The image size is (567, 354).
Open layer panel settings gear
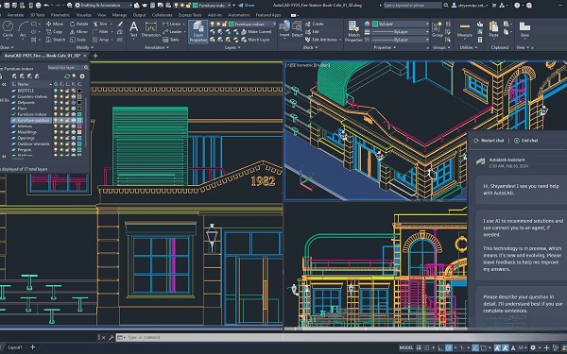[82, 76]
